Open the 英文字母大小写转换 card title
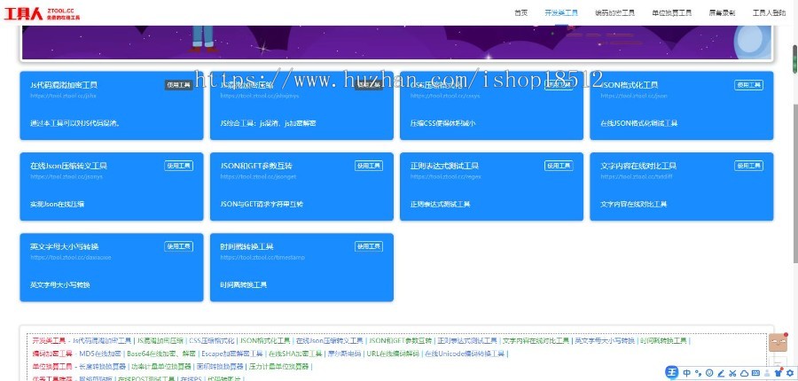This screenshot has width=798, height=381. 64,246
